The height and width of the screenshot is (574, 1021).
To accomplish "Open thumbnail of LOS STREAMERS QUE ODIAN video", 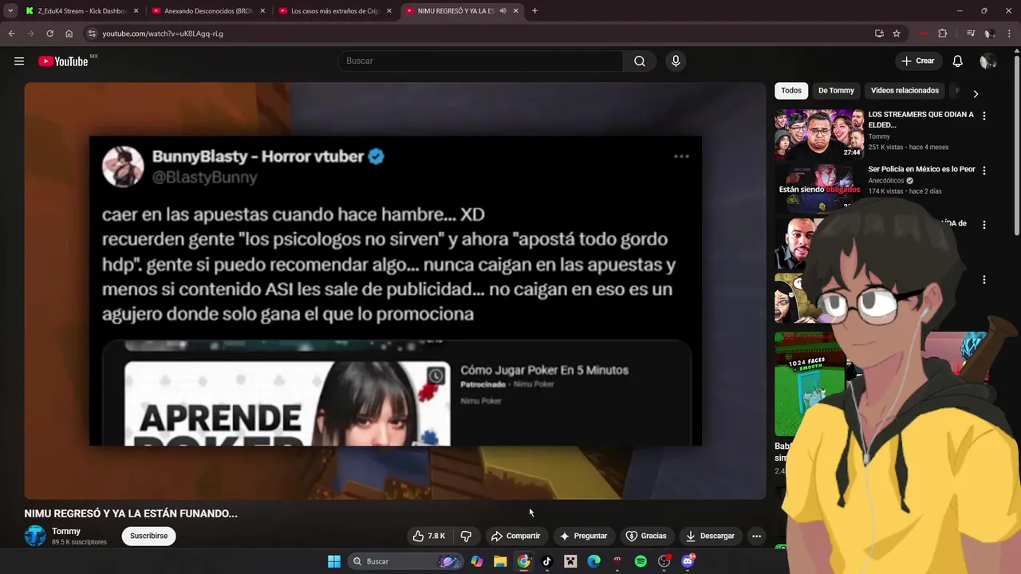I will (819, 135).
